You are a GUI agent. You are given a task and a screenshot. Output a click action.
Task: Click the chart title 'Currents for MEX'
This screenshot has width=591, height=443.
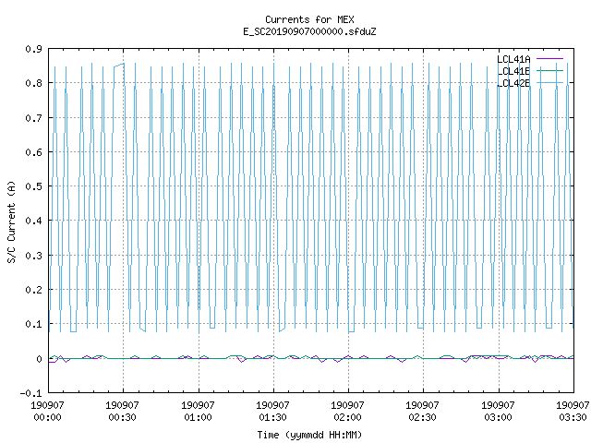pyautogui.click(x=309, y=19)
